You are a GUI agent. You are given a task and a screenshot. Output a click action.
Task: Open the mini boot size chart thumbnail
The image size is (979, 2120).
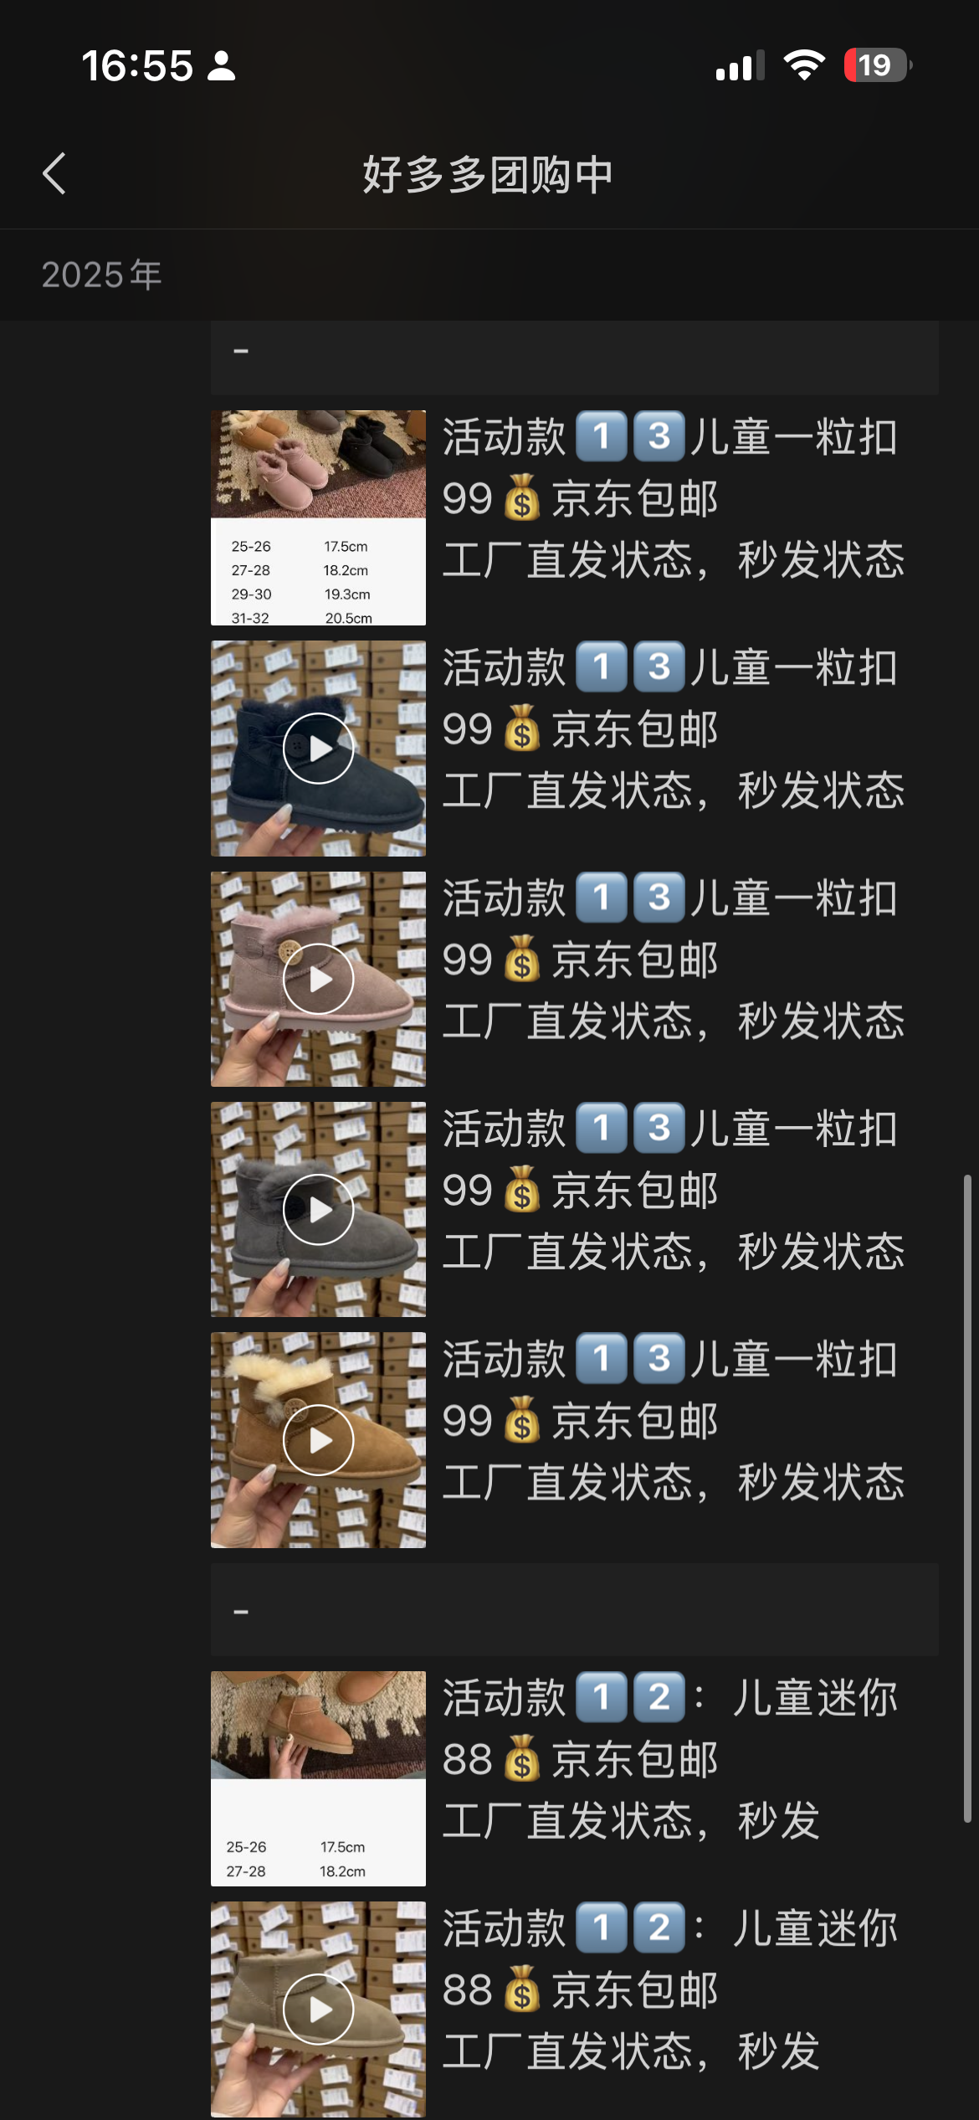click(x=318, y=1778)
